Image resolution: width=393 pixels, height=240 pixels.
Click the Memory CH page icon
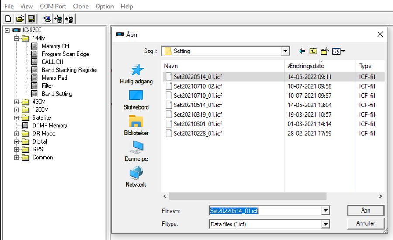tap(34, 46)
